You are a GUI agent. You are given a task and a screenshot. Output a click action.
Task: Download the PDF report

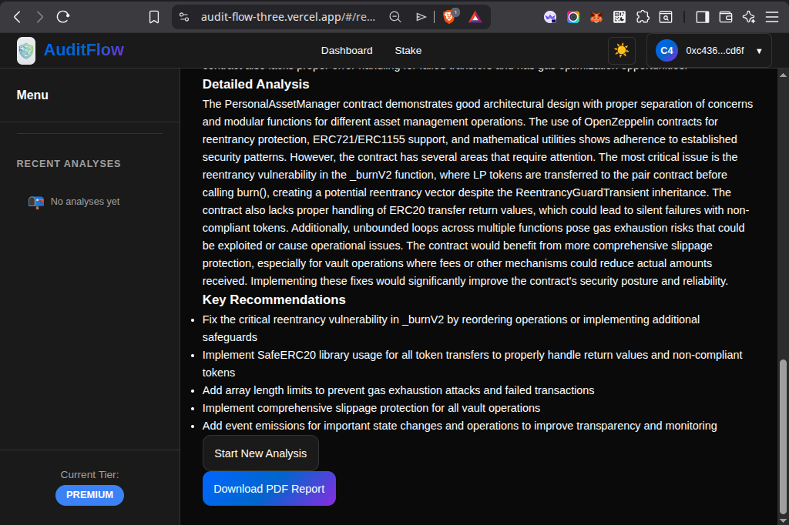click(269, 489)
